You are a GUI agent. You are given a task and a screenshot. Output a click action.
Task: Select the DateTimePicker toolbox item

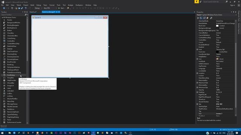click(12, 51)
